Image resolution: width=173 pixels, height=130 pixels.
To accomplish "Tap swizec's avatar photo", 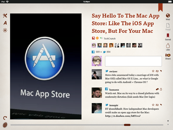I will 97,74.
